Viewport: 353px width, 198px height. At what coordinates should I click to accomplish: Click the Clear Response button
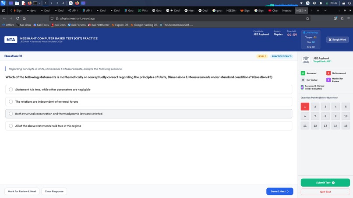click(54, 191)
